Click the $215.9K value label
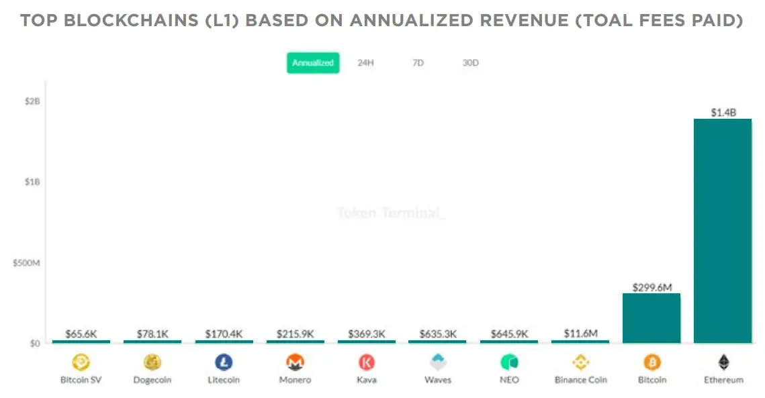Image resolution: width=765 pixels, height=398 pixels. (x=295, y=334)
